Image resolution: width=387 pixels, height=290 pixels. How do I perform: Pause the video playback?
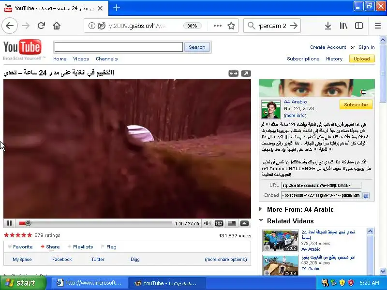9,223
